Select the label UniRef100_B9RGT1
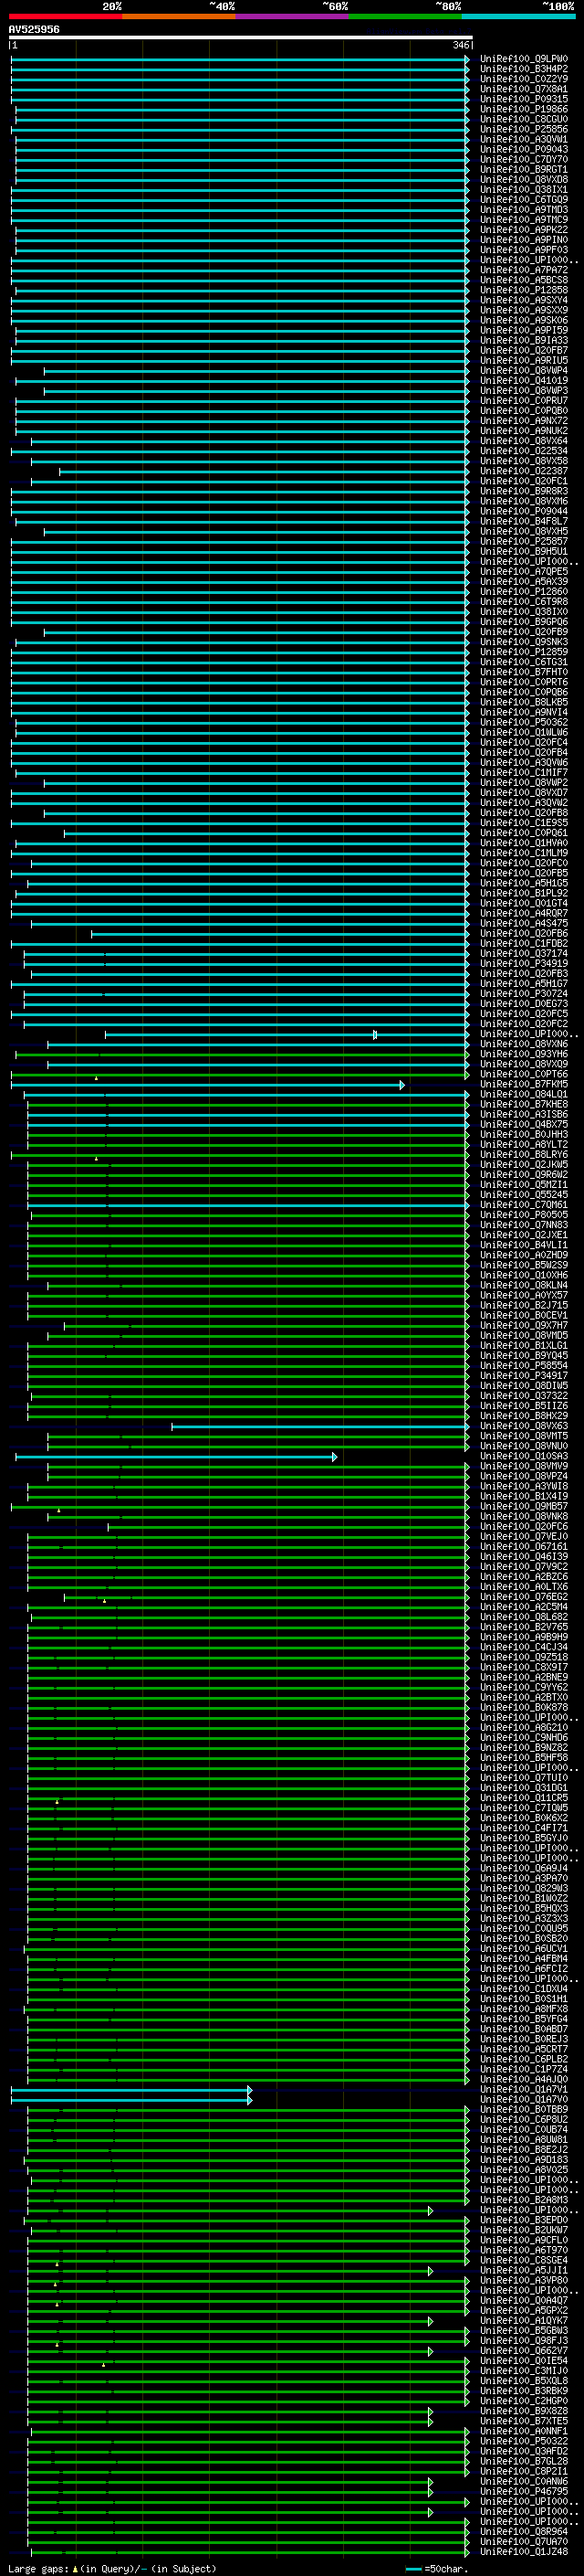Image resolution: width=584 pixels, height=2576 pixels. [524, 169]
